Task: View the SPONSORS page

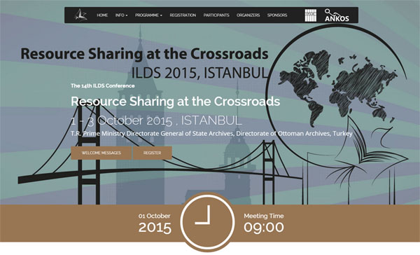Action: [277, 15]
